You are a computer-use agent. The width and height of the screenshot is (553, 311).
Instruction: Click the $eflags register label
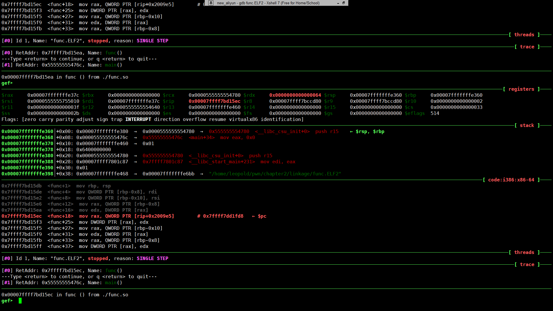[x=415, y=113]
